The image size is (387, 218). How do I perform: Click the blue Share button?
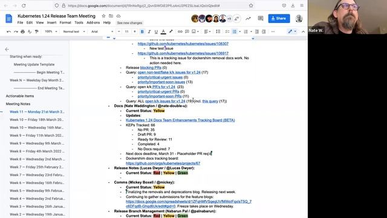279,18
